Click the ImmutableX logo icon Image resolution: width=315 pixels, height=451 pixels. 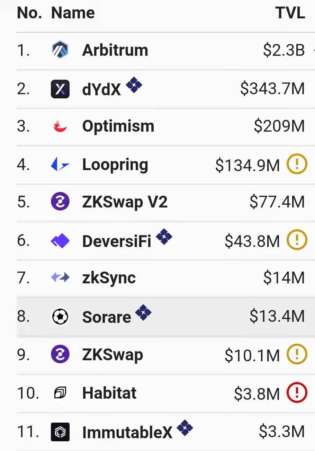60,432
